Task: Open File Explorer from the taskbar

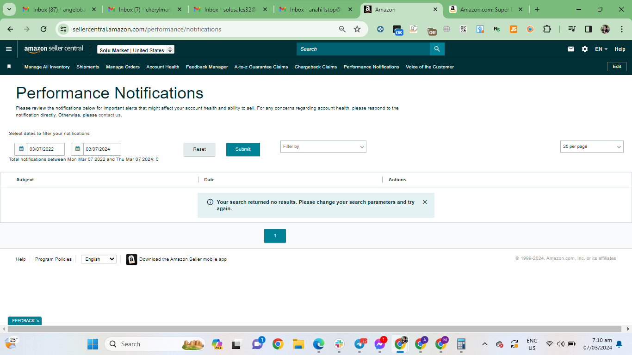Action: coord(298,344)
